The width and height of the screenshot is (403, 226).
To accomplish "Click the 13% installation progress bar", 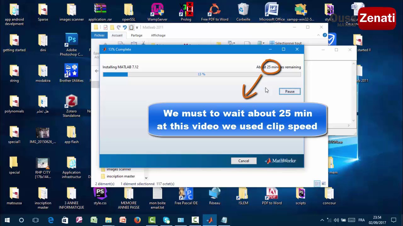I will (201, 74).
